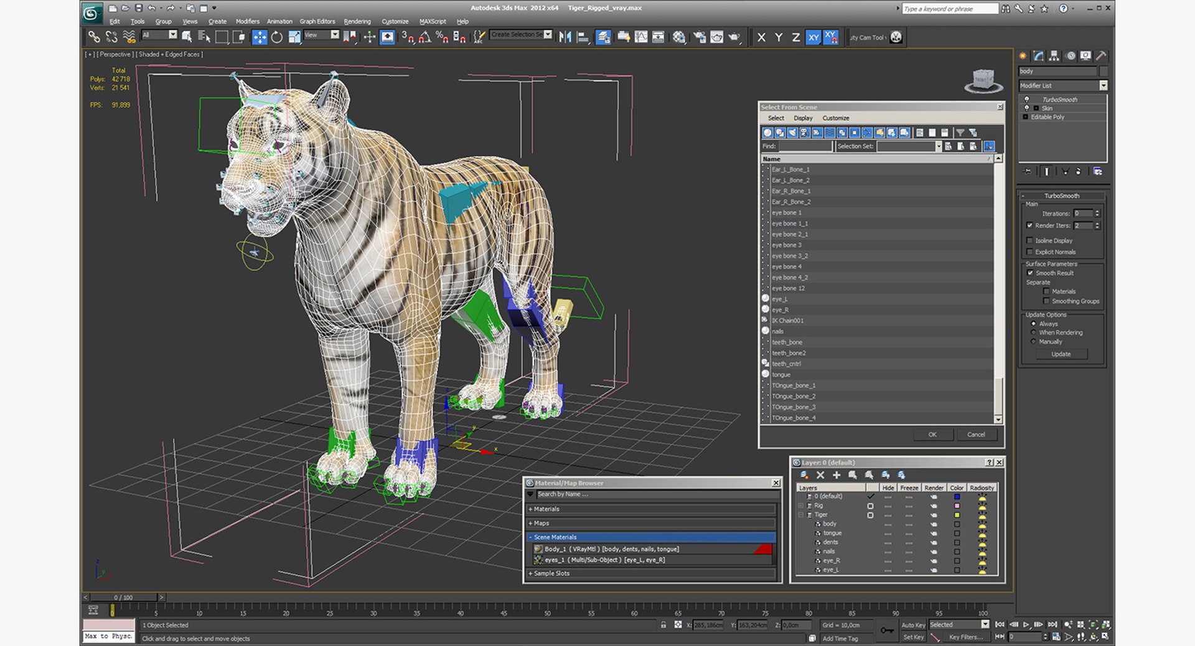Toggle the Angle Snap icon
1195x646 pixels.
coord(425,37)
